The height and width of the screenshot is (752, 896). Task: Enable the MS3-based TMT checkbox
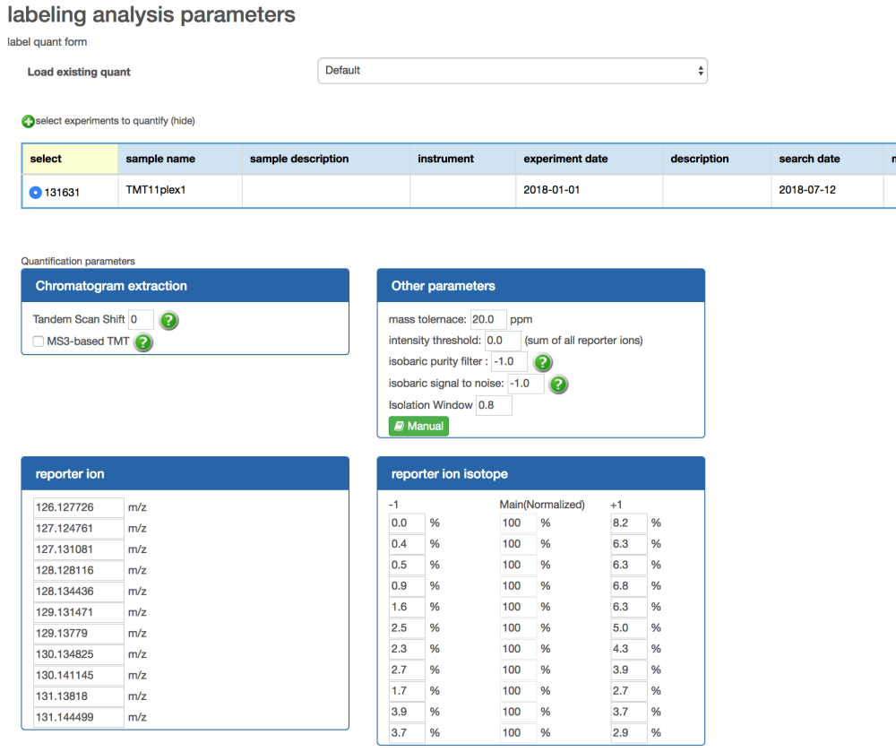pyautogui.click(x=39, y=341)
